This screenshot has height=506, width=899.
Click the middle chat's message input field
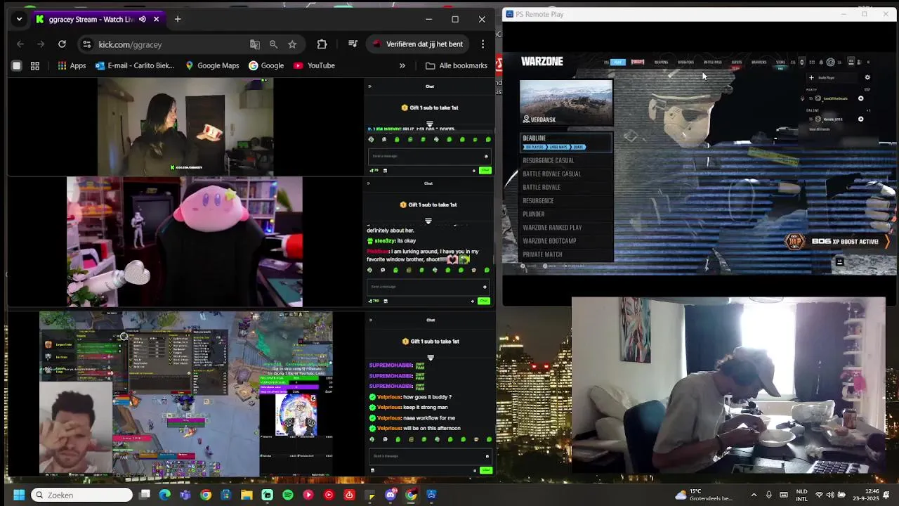click(427, 287)
